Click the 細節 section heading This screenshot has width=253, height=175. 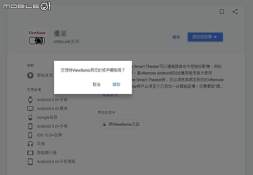(31, 65)
